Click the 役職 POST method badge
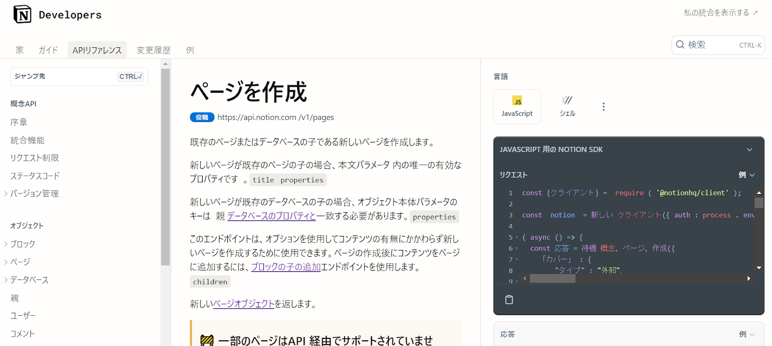This screenshot has height=346, width=772. (x=202, y=117)
